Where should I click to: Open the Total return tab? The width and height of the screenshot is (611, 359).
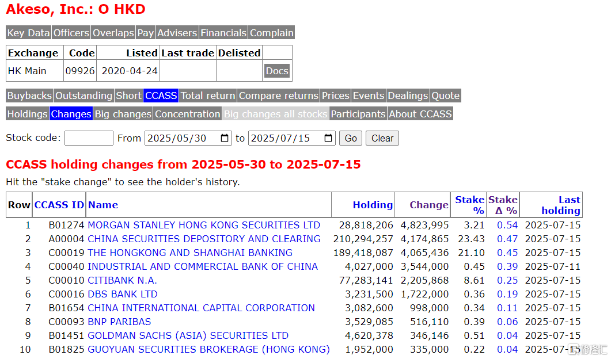(208, 96)
